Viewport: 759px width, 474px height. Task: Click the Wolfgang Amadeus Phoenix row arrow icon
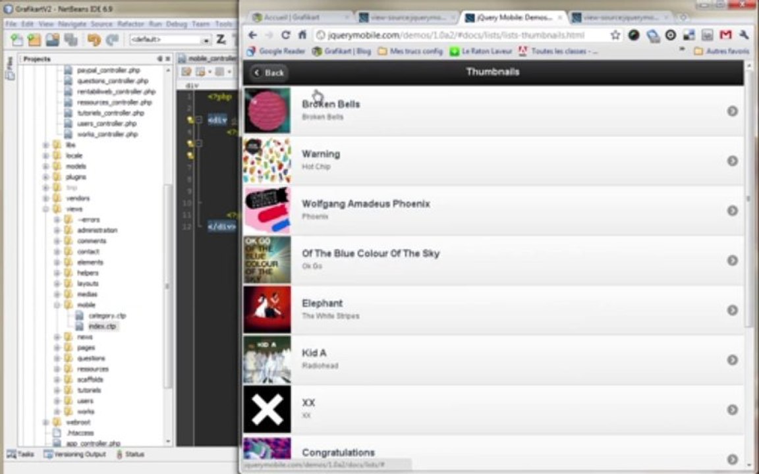[x=733, y=211]
